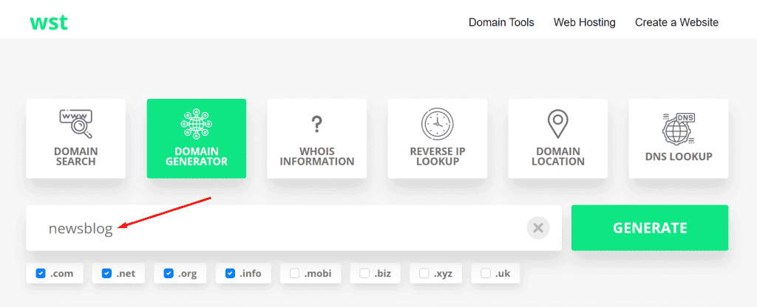Clear the search field with the X icon

[x=538, y=228]
